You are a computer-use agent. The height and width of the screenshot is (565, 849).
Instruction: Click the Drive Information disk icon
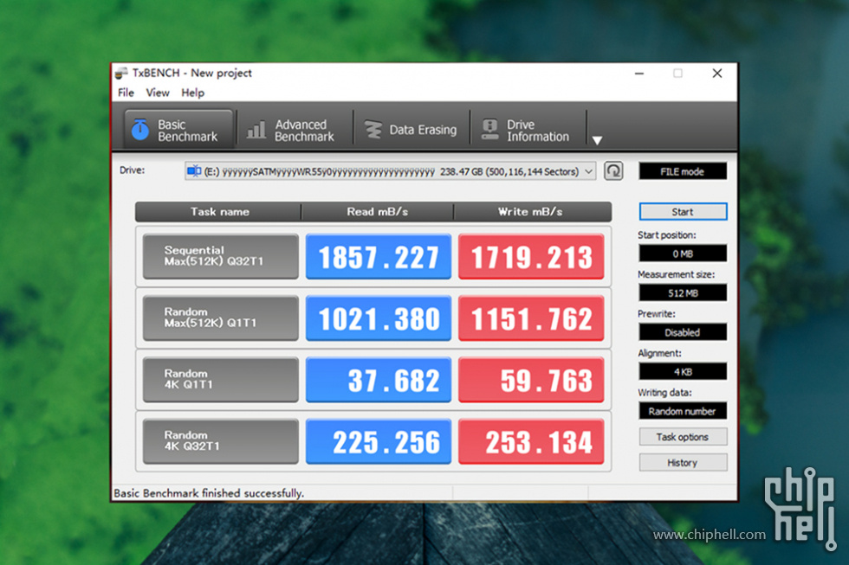click(x=490, y=130)
